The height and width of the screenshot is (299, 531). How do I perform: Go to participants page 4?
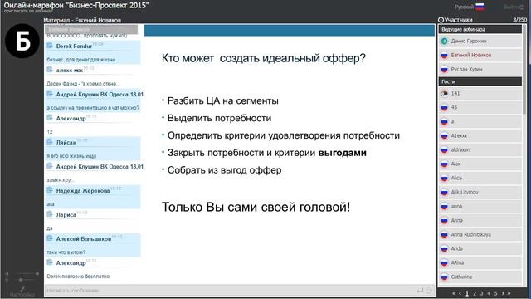489,293
